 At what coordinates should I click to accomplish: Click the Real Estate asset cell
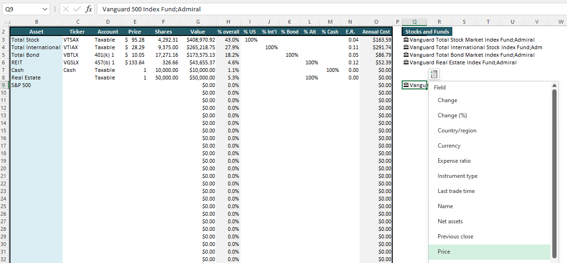tap(36, 78)
